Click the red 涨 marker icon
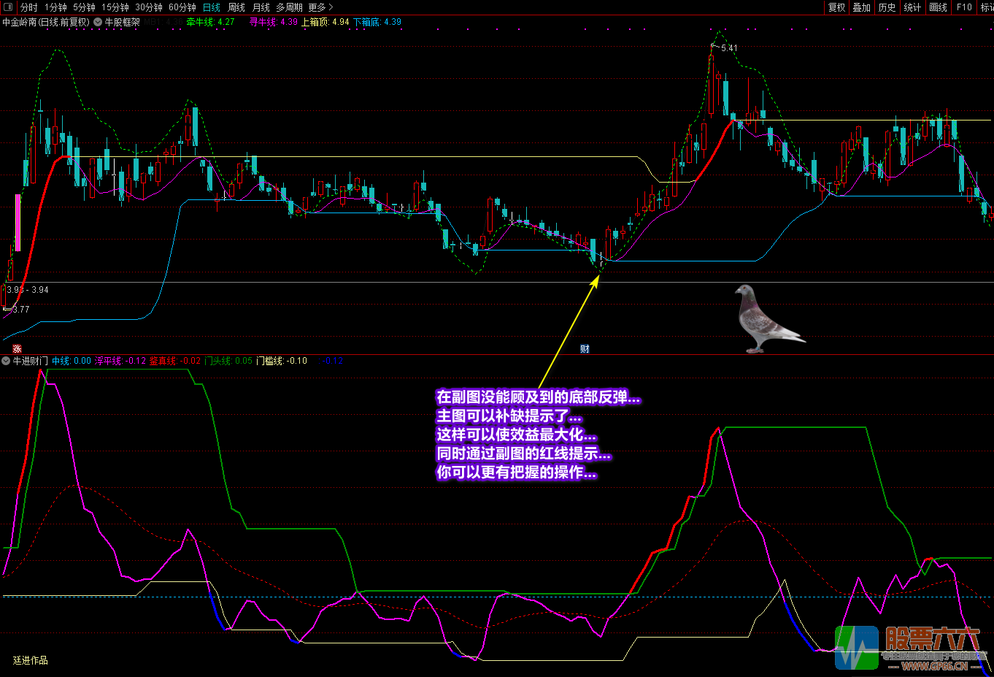Screen dimensions: 994x677 coord(17,349)
